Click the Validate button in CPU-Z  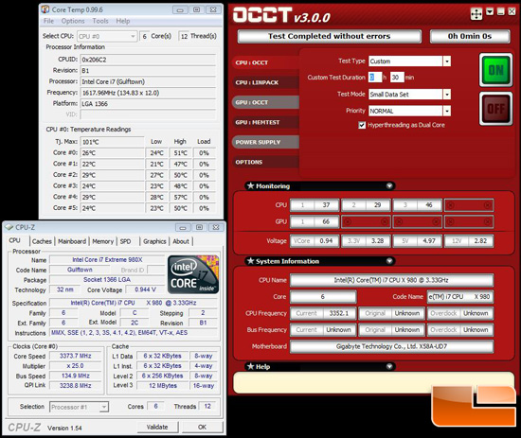pyautogui.click(x=157, y=427)
